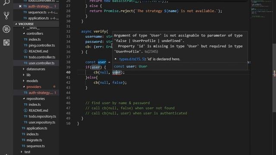The image size is (276, 155).
Task: Expand the datasources folder
Action: pyautogui.click(x=36, y=69)
